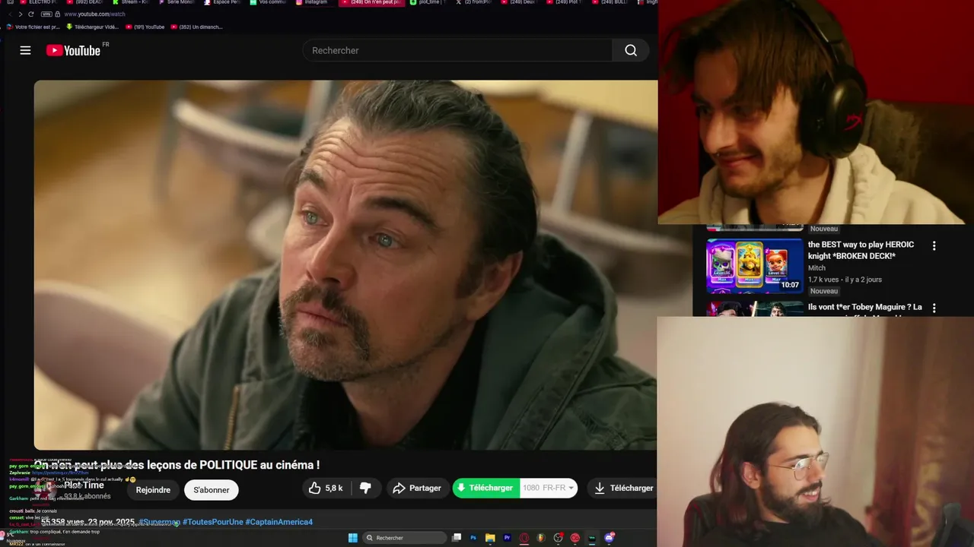Dislike the video with thumbs-down icon

[x=365, y=488]
